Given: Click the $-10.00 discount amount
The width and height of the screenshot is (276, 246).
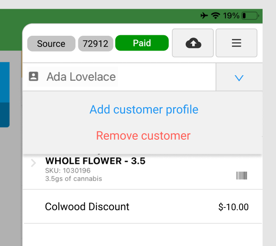Looking at the screenshot, I should [x=233, y=207].
